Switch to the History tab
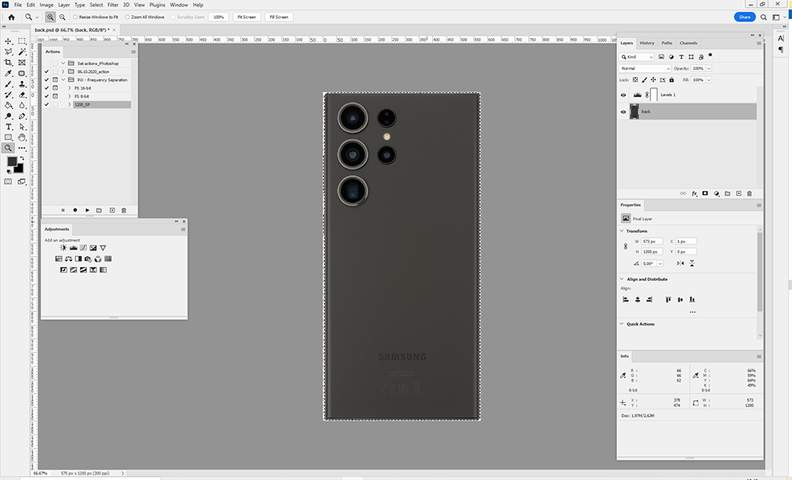 click(x=646, y=43)
